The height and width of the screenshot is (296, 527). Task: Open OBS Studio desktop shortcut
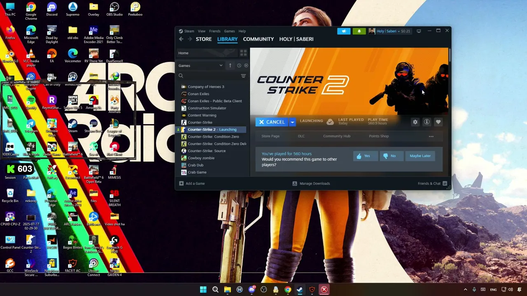pyautogui.click(x=114, y=9)
